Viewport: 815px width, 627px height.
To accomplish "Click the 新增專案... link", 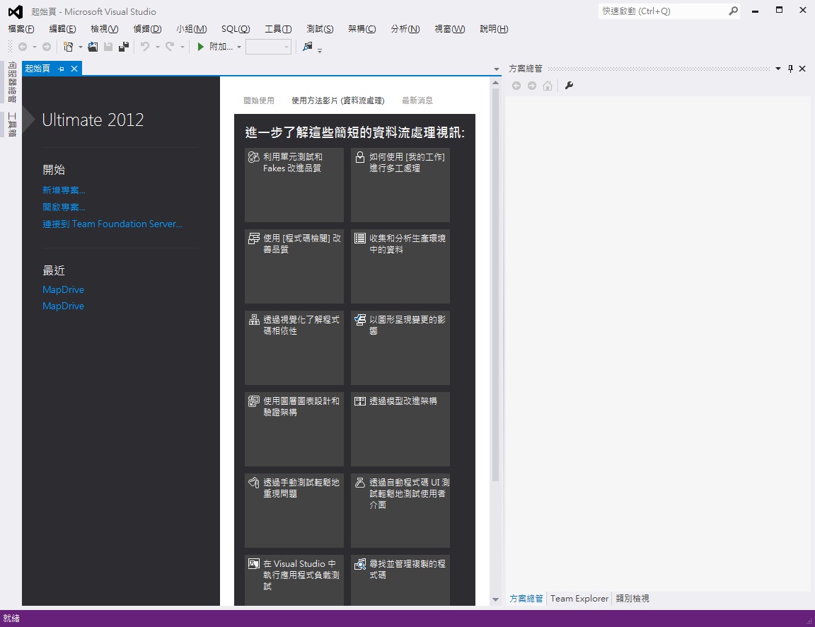I will point(64,190).
